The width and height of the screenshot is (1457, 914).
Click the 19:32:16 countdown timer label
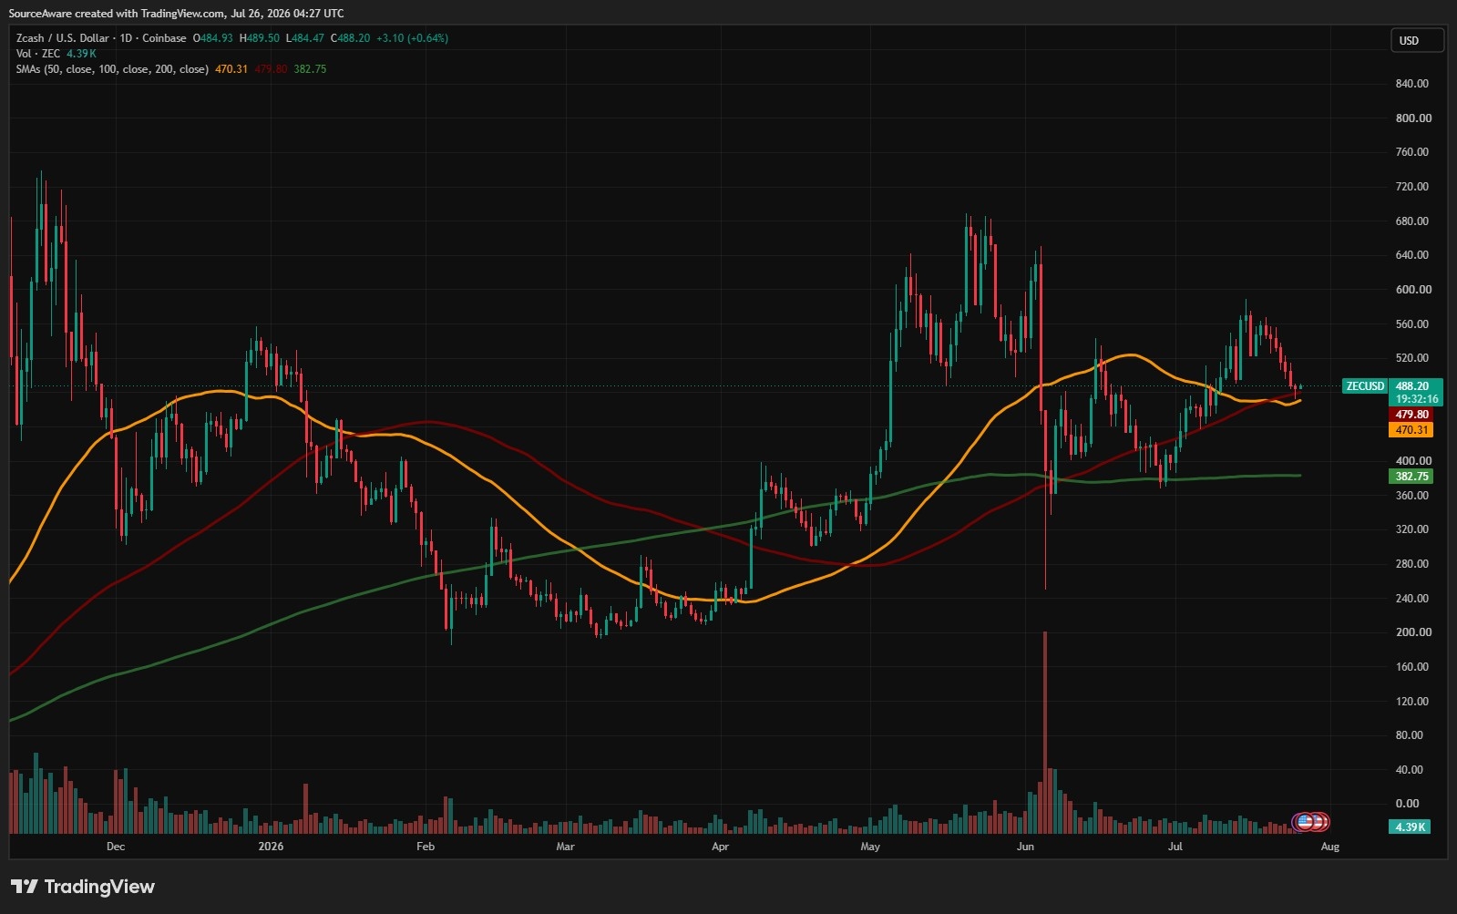[1417, 399]
